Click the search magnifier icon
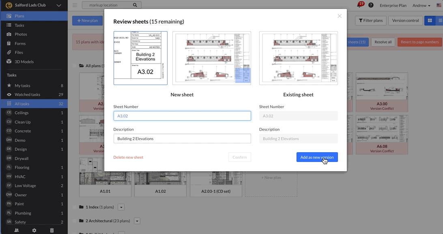Viewport: 443px width, 234px height. pyautogui.click(x=135, y=5)
